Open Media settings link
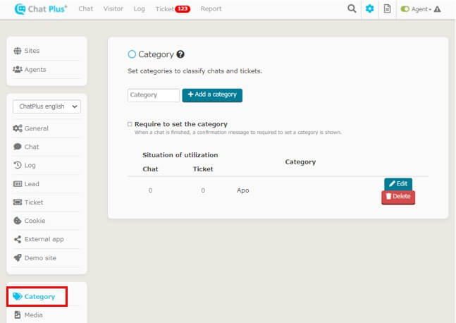 pos(33,315)
